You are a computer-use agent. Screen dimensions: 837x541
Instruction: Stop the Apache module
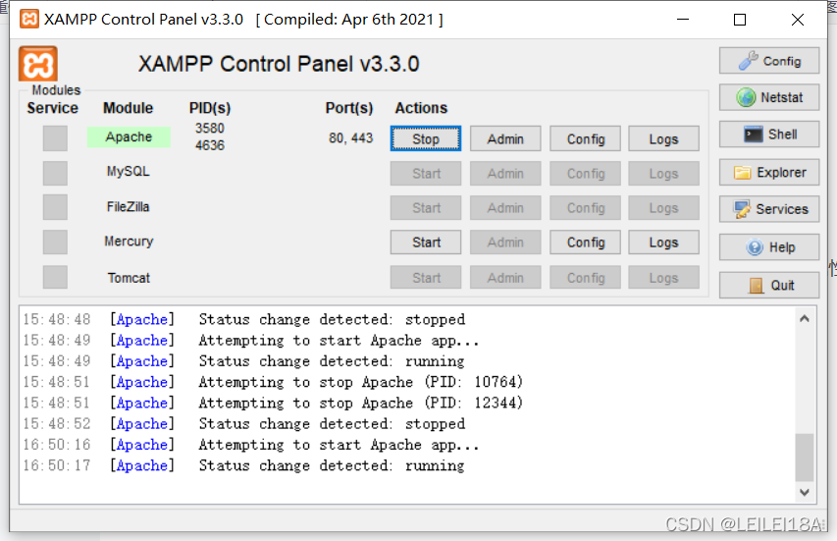(426, 138)
